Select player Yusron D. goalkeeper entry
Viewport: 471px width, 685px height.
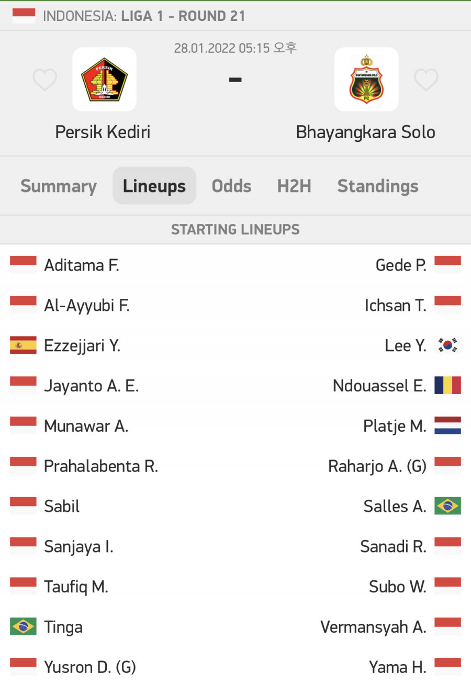point(90,667)
